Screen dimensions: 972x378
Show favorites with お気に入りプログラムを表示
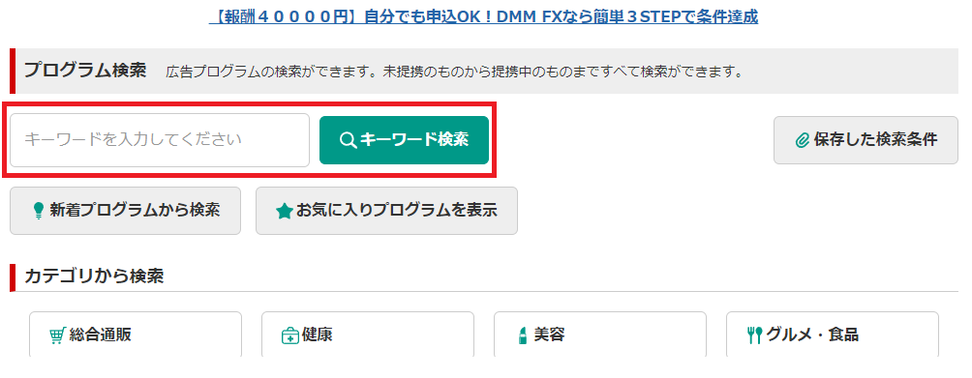click(x=386, y=211)
